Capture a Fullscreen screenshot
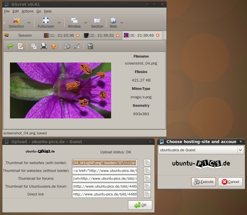The width and height of the screenshot is (247, 215). point(46,23)
